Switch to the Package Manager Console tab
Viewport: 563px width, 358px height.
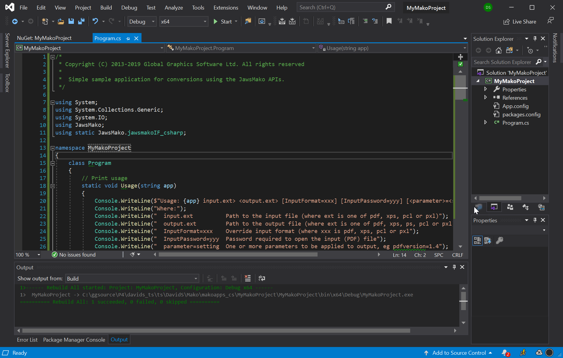click(x=74, y=340)
